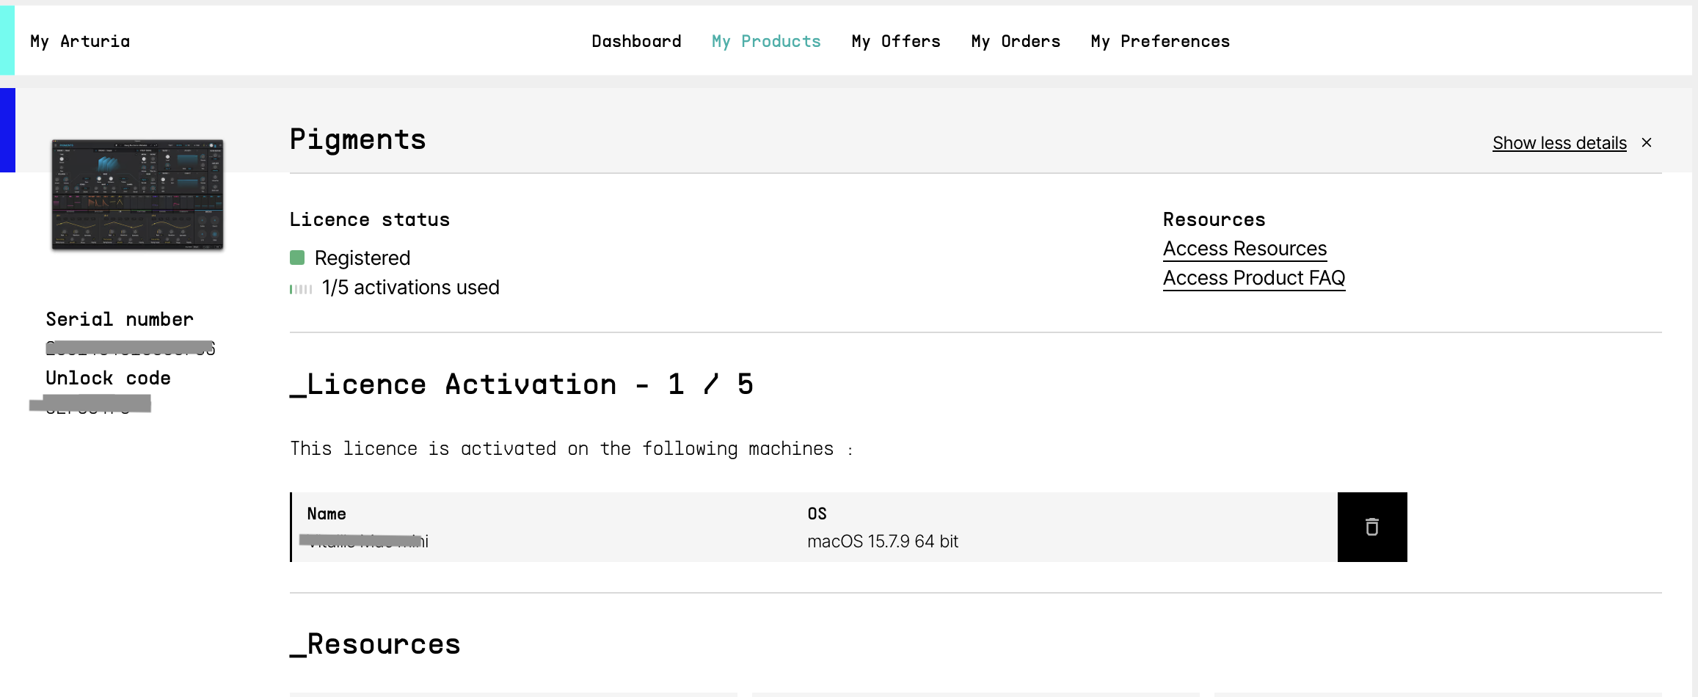Click the Name column header
The image size is (1698, 697).
(327, 514)
